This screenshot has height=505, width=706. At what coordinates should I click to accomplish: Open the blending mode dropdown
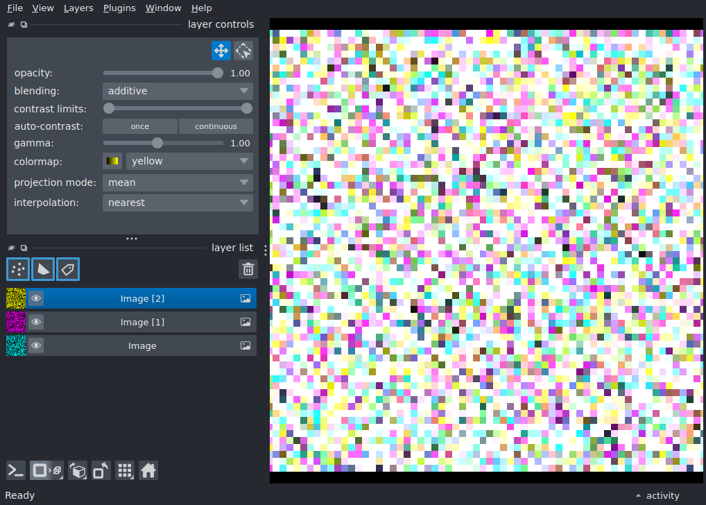tap(178, 91)
